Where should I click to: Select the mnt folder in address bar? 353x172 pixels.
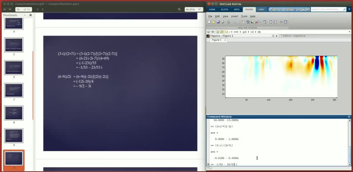click(x=236, y=32)
